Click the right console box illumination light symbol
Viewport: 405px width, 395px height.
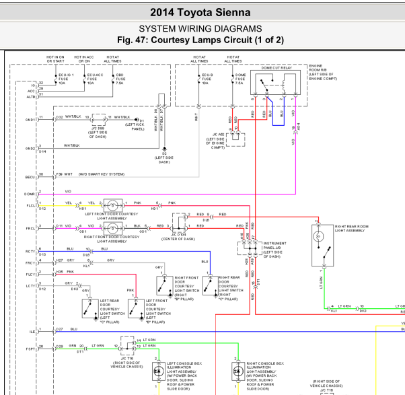coord(238,371)
